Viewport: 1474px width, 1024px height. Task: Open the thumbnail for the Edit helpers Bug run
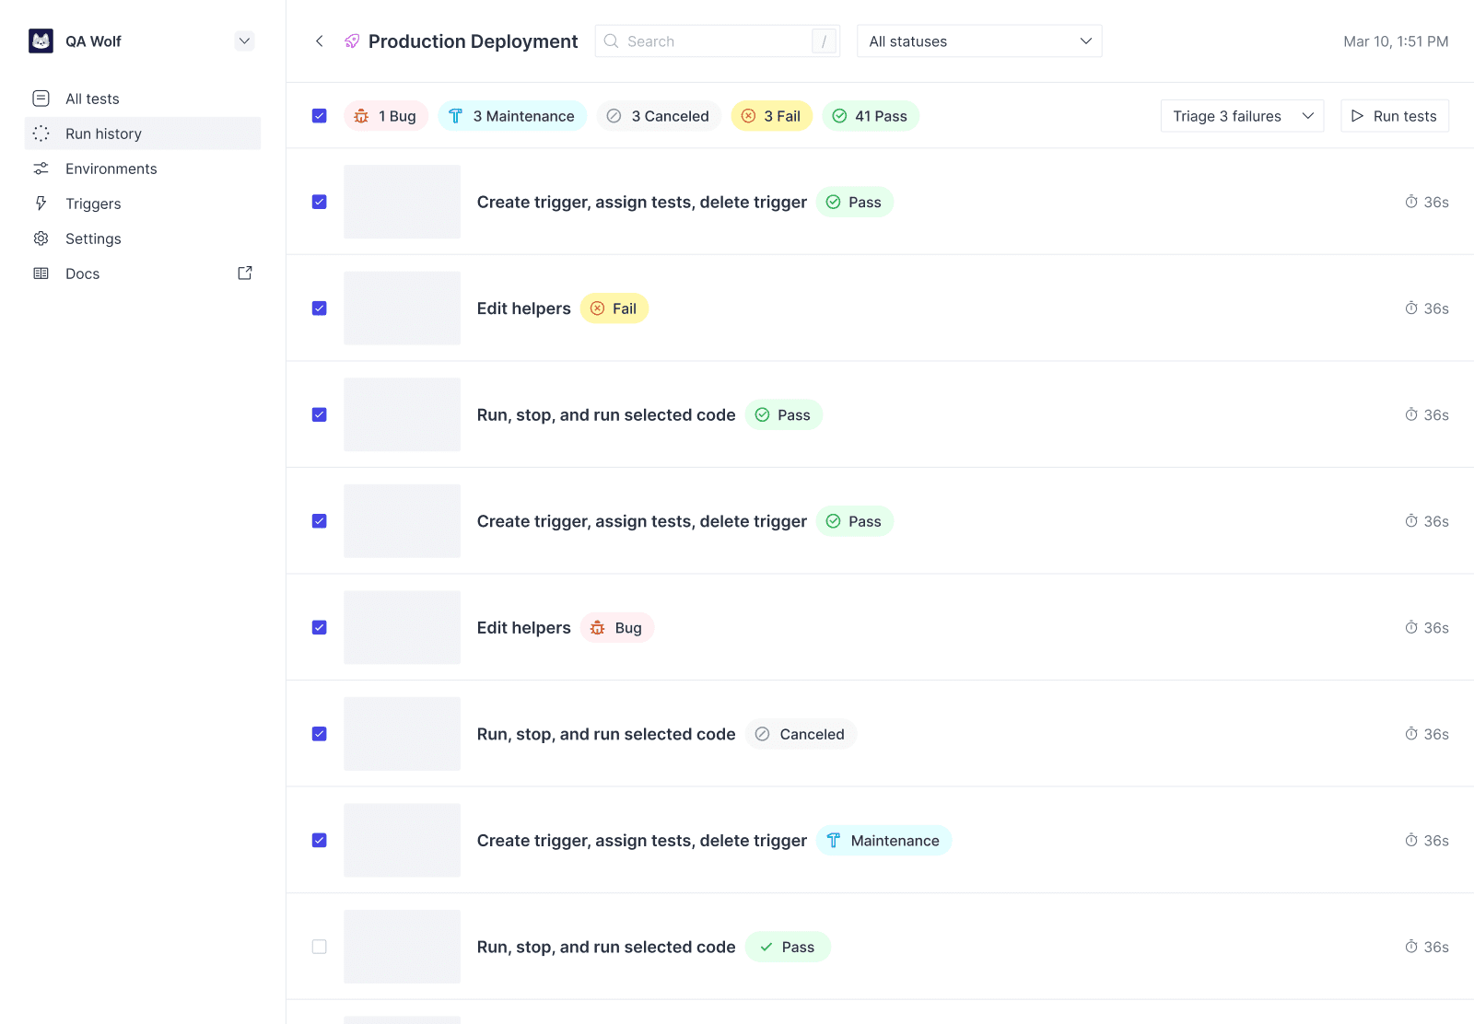[402, 627]
